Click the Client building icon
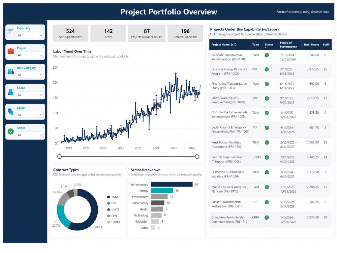This screenshot has width=337, height=253. (10, 92)
